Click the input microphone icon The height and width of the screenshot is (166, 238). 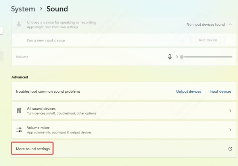pyautogui.click(x=19, y=24)
